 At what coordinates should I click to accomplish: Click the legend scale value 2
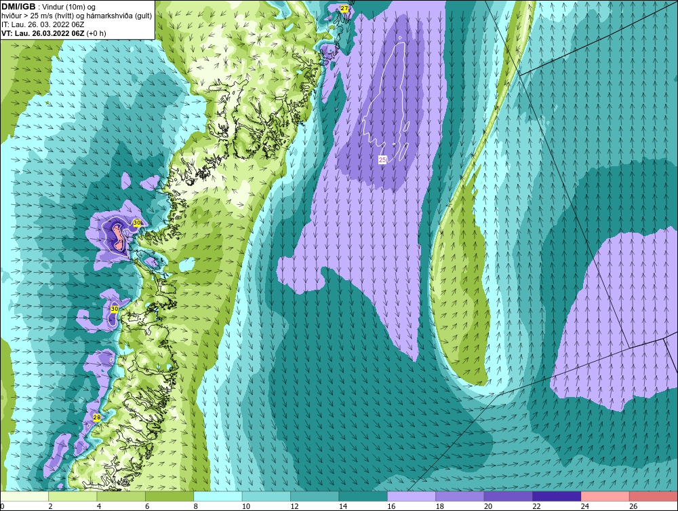click(x=51, y=506)
